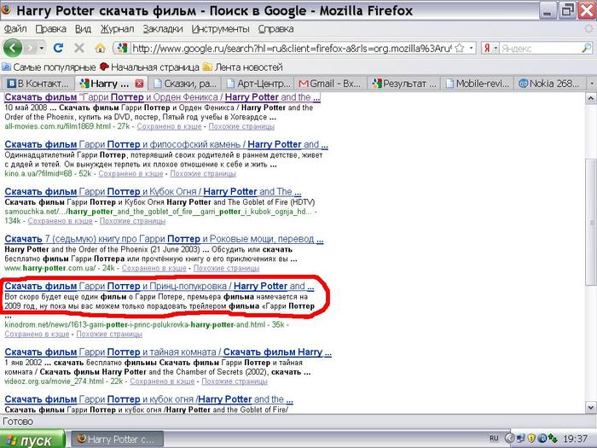Open Похожие страницы for harry-potter.com.ua result
Image resolution: width=597 pixels, height=448 pixels.
point(226,268)
